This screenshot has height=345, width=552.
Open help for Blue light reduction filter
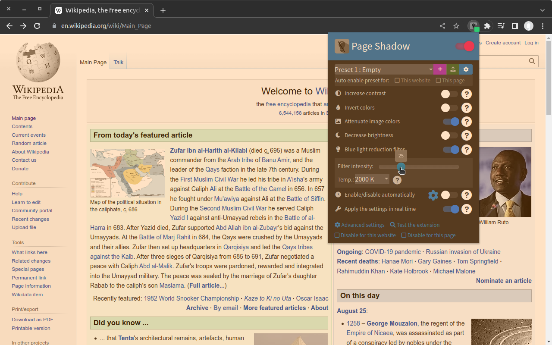click(466, 150)
